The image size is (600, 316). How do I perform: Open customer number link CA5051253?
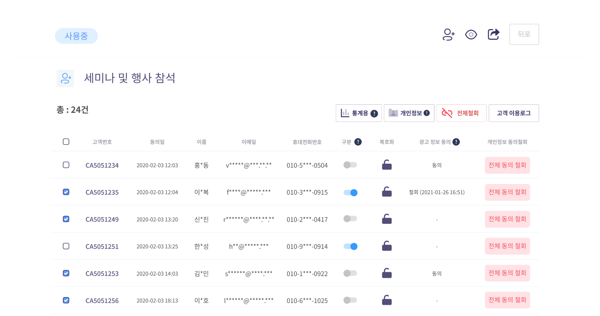coord(102,274)
